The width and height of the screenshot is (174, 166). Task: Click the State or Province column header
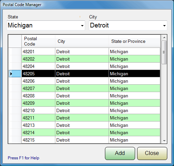(134, 41)
